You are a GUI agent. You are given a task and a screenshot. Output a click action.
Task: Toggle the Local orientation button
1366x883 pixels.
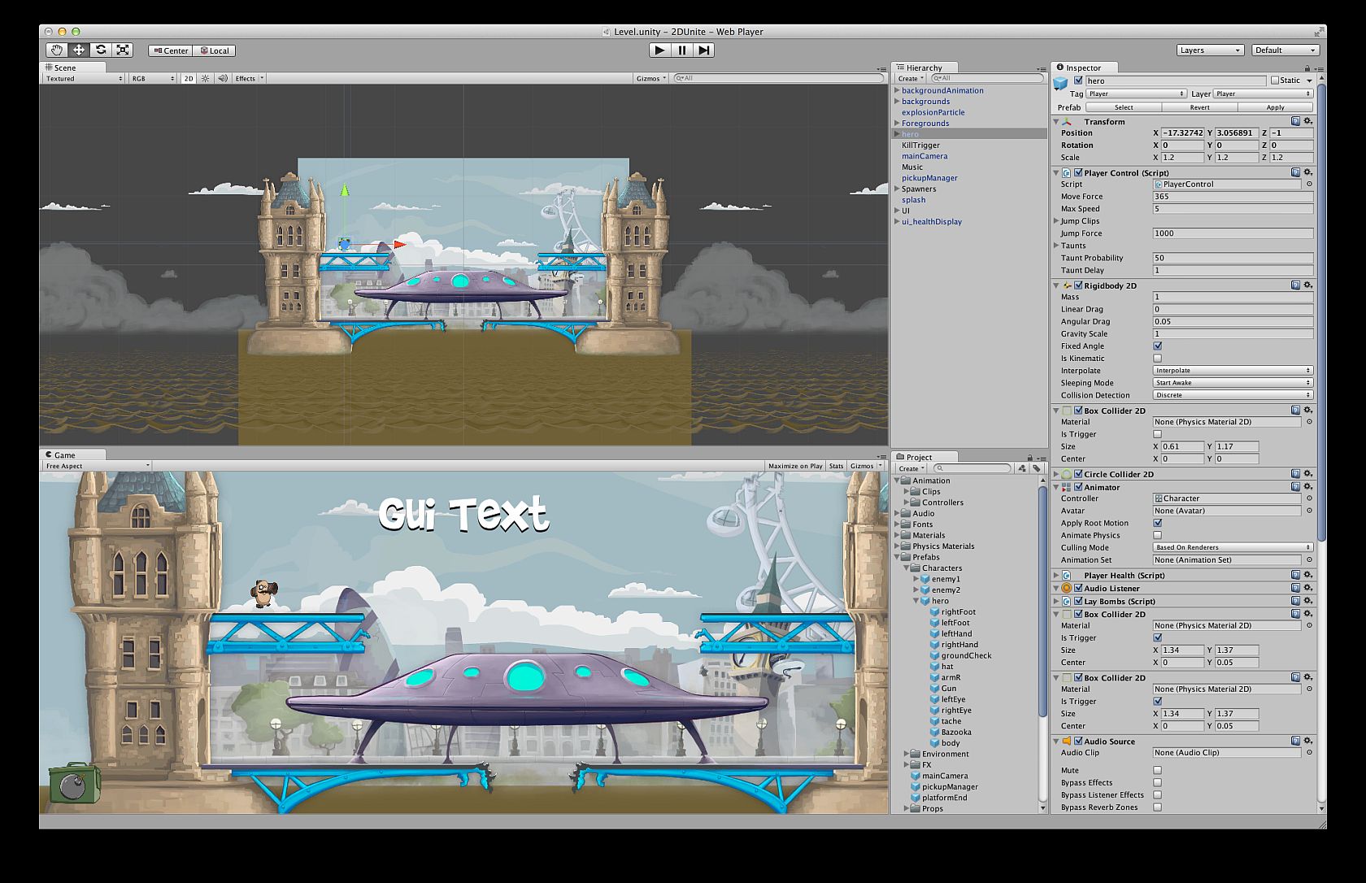pyautogui.click(x=214, y=50)
